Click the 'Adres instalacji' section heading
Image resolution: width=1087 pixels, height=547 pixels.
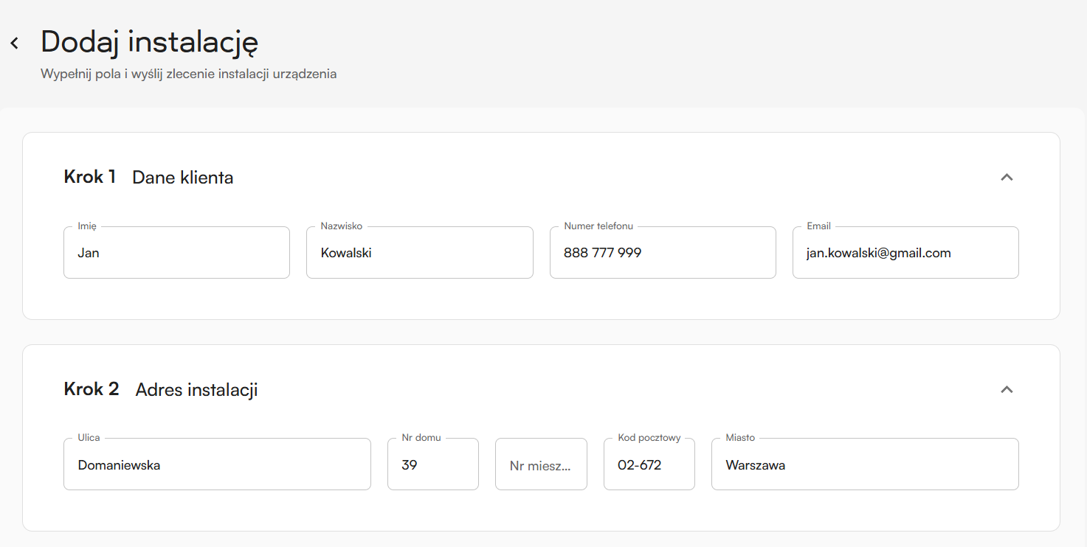[196, 390]
